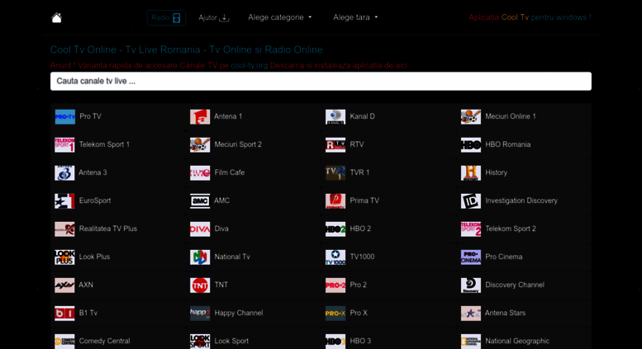Viewport: 642px width, 349px height.
Task: Click the Happy Channel logo icon
Action: coord(200,314)
